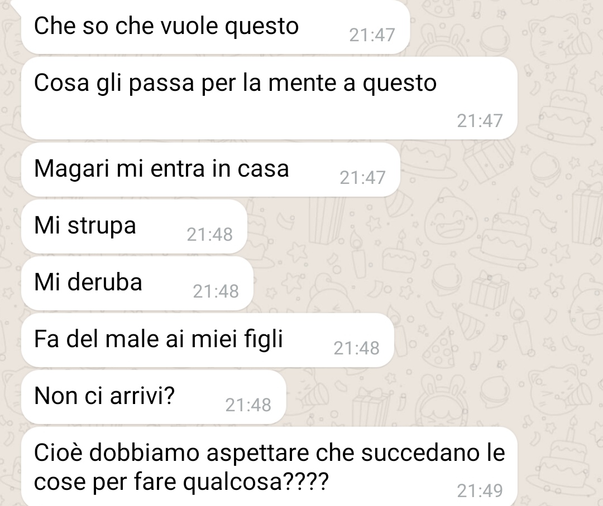The image size is (603, 506).
Task: Select message 'Fa del male ai miei figli'
Action: pos(208,340)
